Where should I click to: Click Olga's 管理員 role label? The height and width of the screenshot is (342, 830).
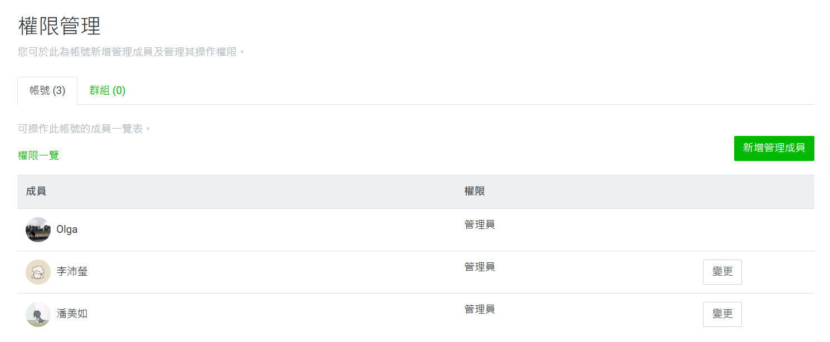tap(480, 224)
